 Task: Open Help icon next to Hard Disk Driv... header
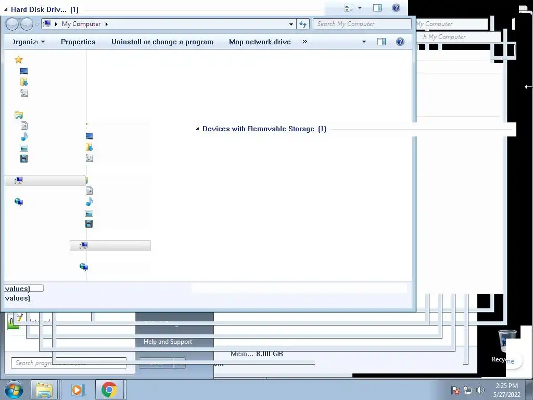click(396, 8)
